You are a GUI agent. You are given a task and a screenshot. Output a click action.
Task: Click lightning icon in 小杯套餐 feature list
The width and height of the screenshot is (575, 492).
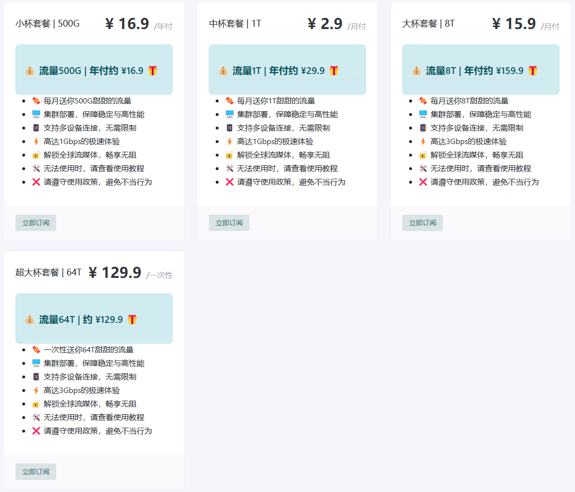point(36,142)
